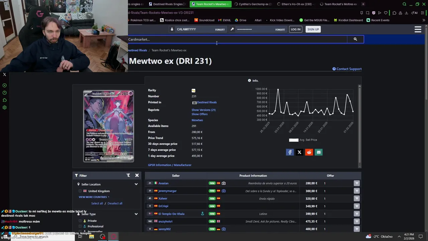Click the username field CALAMITYYY
Screen dimensions: 428x241
(x=196, y=29)
